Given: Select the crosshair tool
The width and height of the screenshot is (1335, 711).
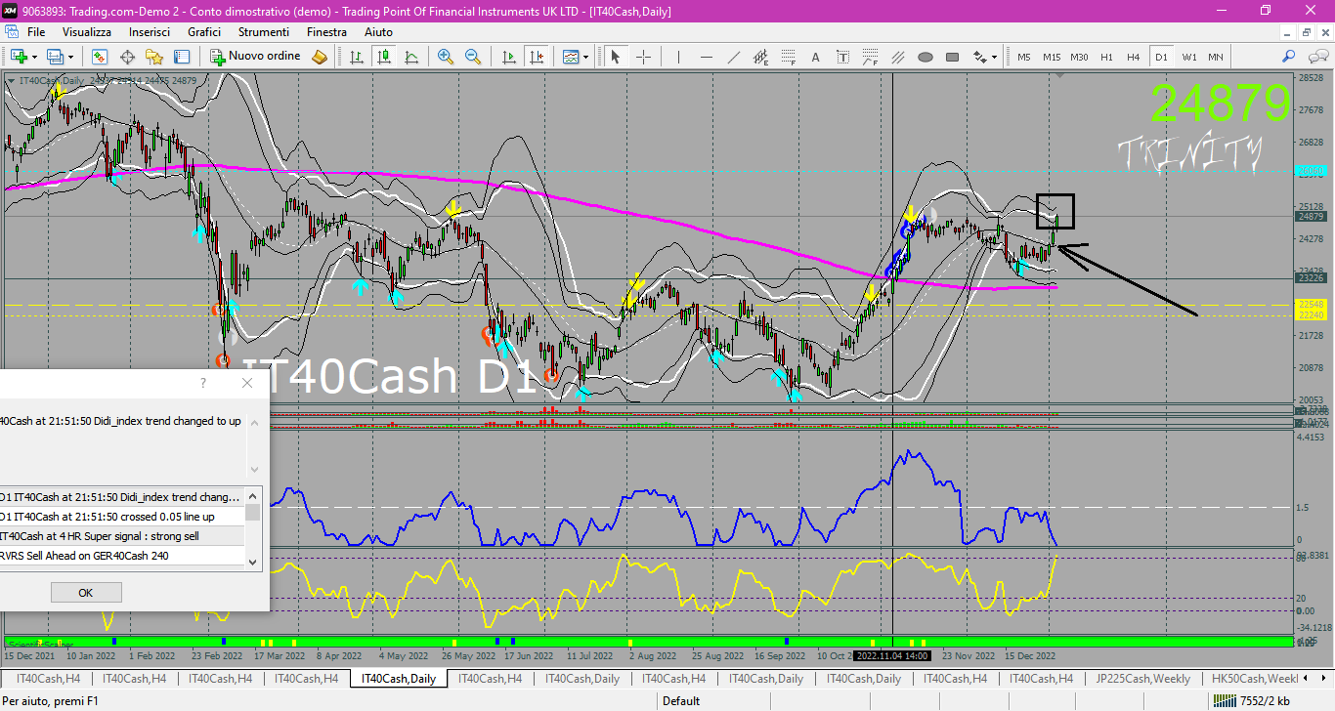Looking at the screenshot, I should point(643,57).
